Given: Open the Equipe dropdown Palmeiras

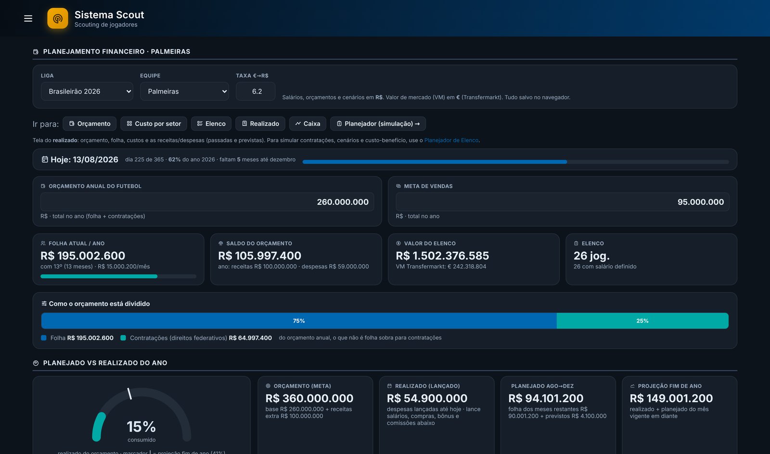Looking at the screenshot, I should click(184, 91).
